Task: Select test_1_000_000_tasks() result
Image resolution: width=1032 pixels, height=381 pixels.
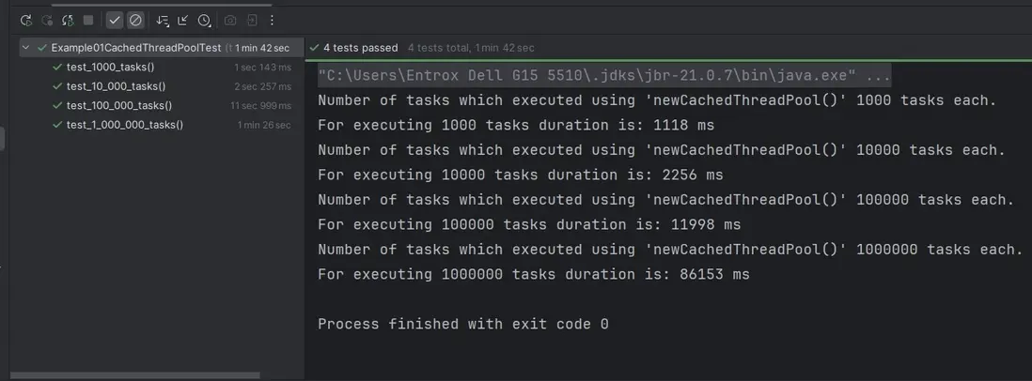Action: coord(124,125)
